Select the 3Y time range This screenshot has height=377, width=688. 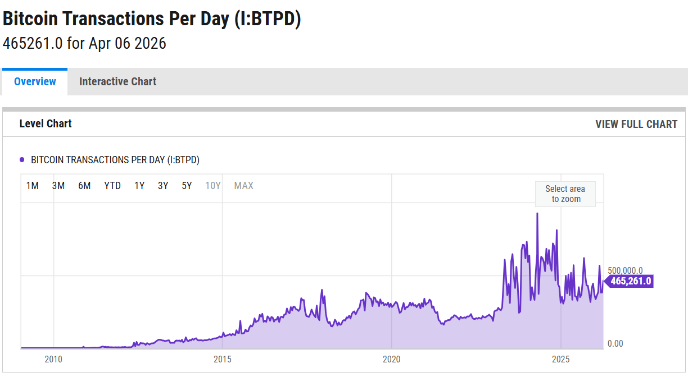[162, 185]
